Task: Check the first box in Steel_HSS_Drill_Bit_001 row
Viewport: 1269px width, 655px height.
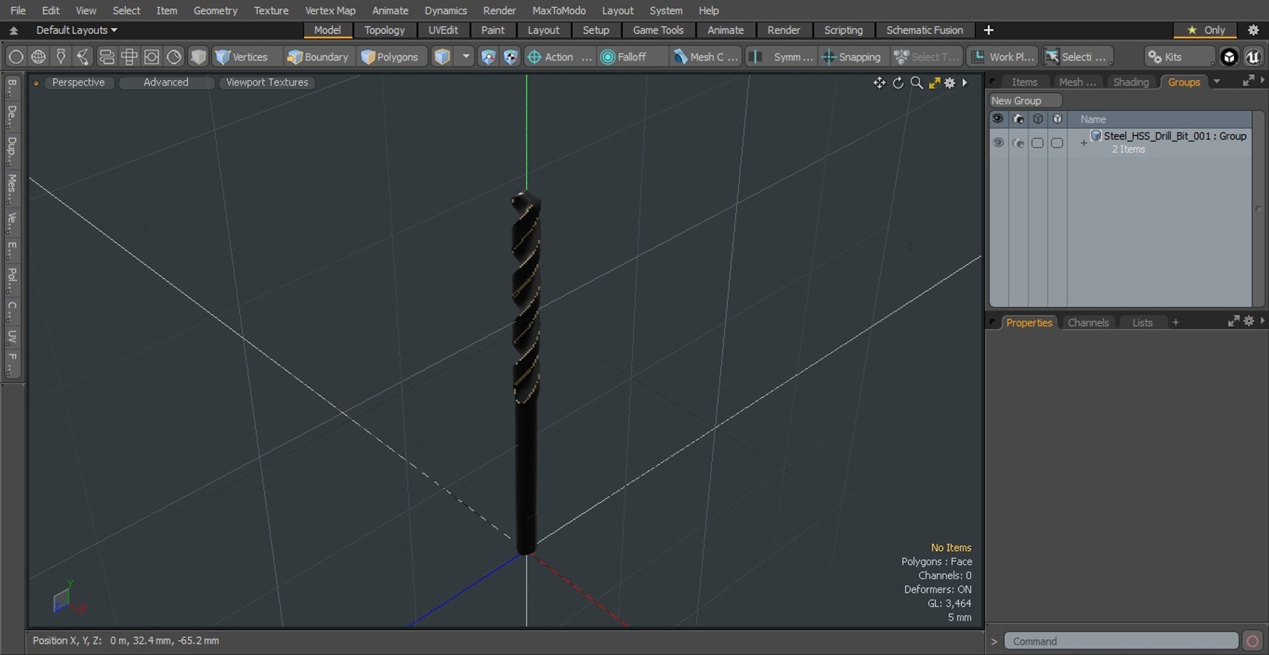Action: (x=1038, y=143)
